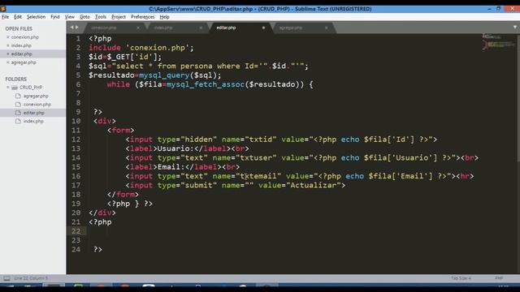
Task: Open the Find menu
Action: [55, 17]
